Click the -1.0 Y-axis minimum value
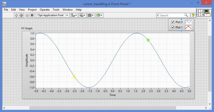The image size is (214, 112). (32, 88)
